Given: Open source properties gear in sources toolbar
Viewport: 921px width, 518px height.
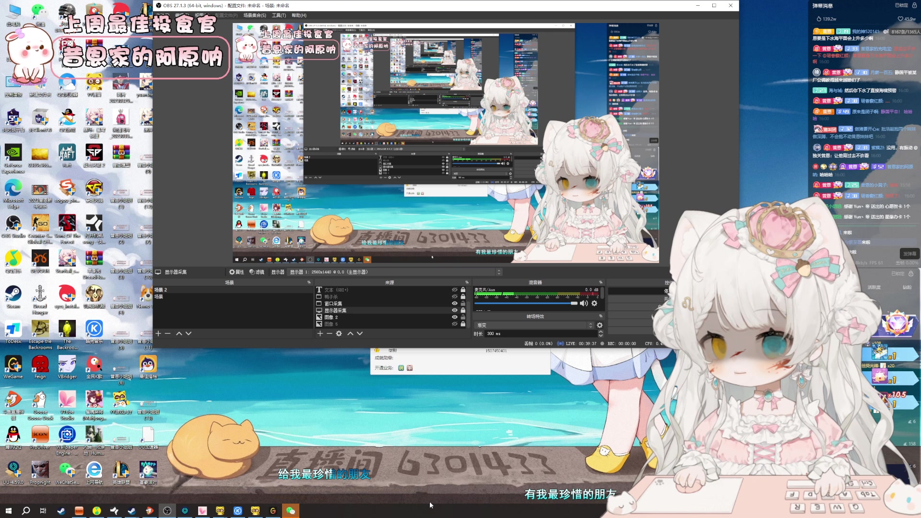Looking at the screenshot, I should pyautogui.click(x=339, y=333).
